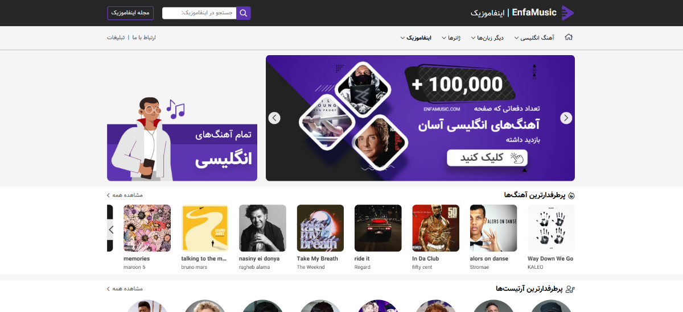Viewport: 683px width, 312px height.
Task: Click the bruno mars artist name
Action: click(194, 267)
